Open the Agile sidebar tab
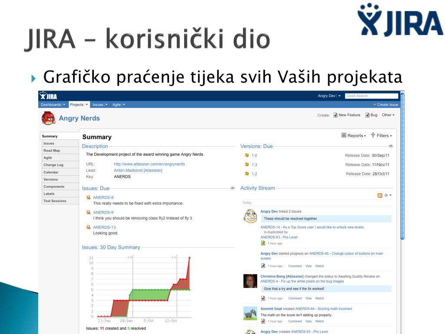Viewport: 445px width, 334px height. [60, 157]
